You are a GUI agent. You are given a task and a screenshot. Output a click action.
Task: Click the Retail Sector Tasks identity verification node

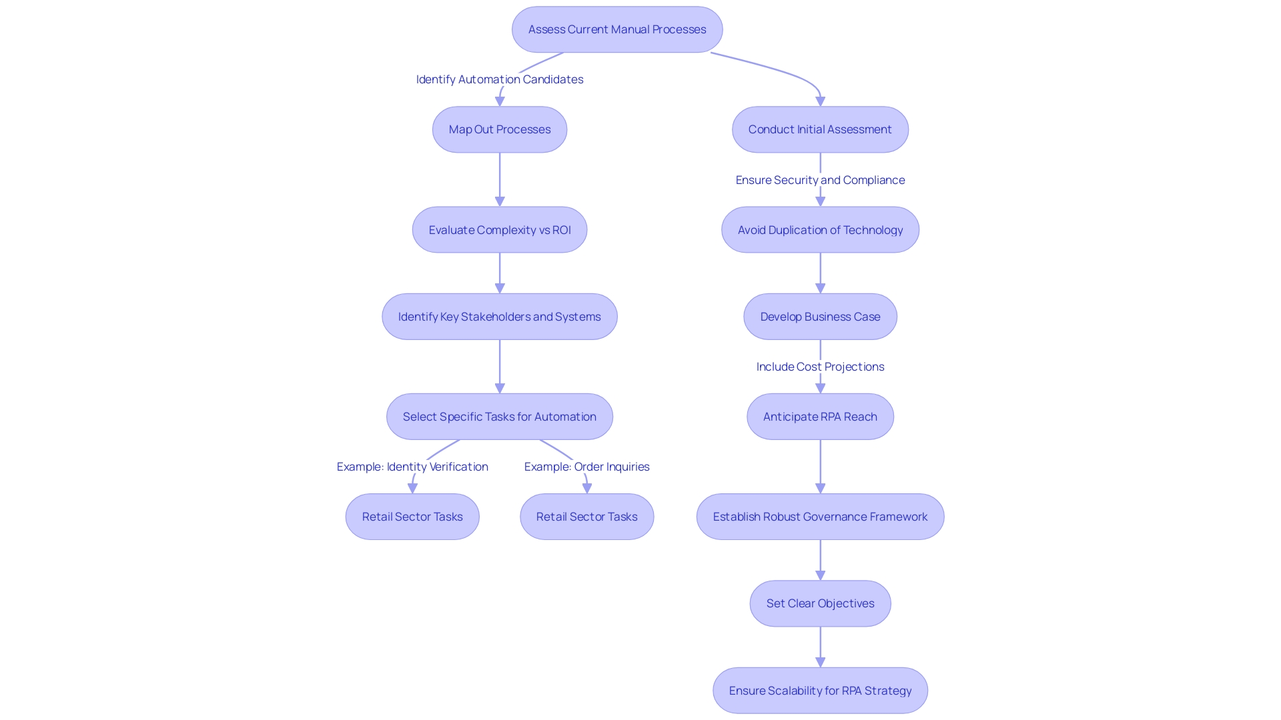point(412,516)
